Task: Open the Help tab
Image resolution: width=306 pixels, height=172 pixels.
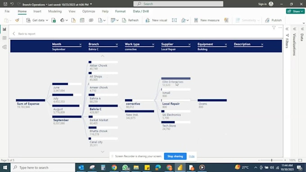Action: pyautogui.click(x=105, y=11)
